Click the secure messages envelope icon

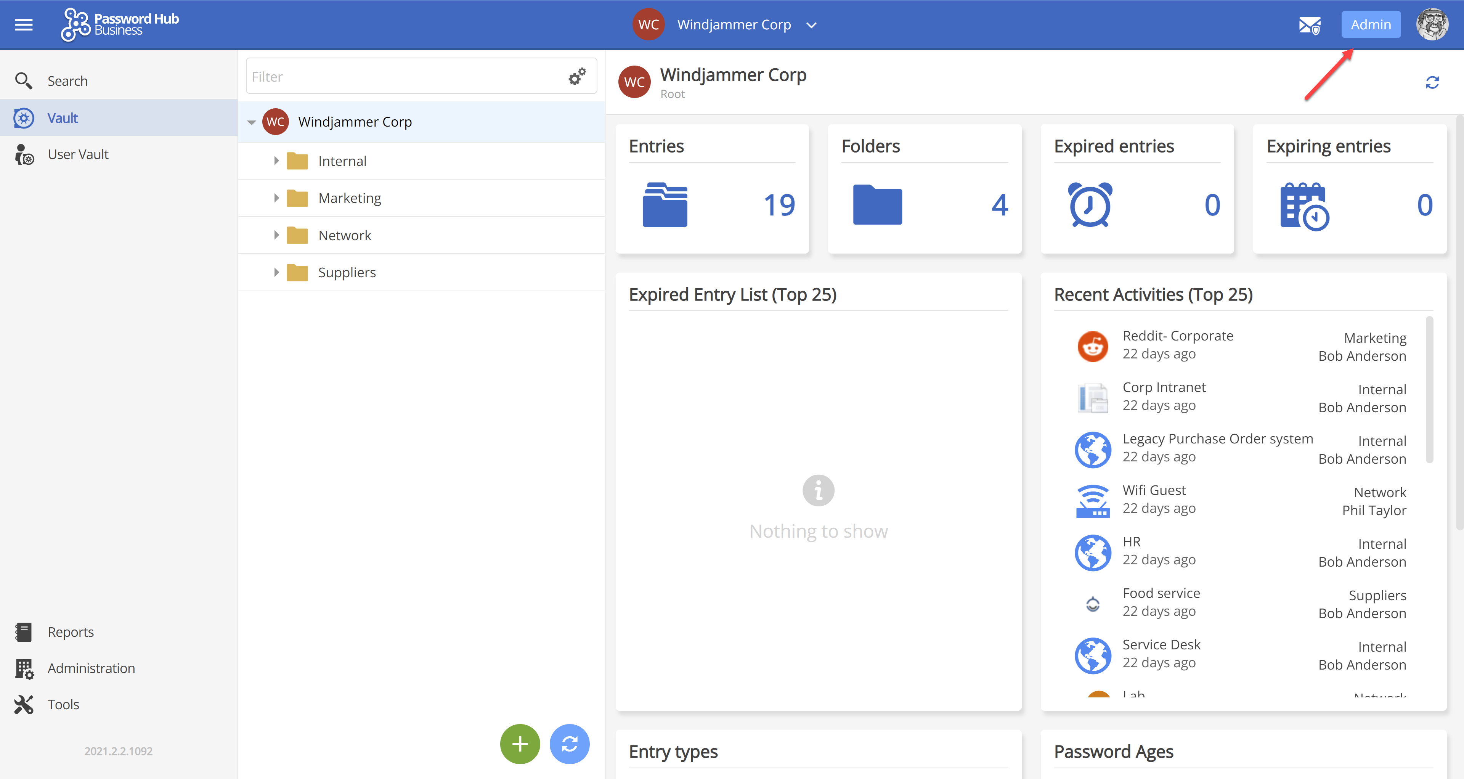point(1310,25)
